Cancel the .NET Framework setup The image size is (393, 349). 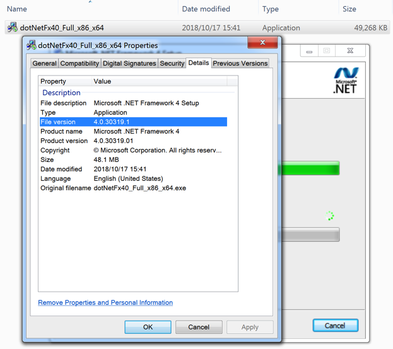coord(335,326)
